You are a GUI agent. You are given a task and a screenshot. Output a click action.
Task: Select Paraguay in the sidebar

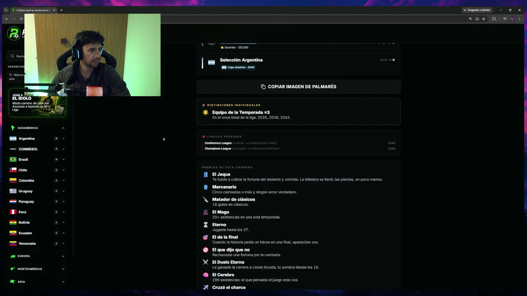pos(26,201)
